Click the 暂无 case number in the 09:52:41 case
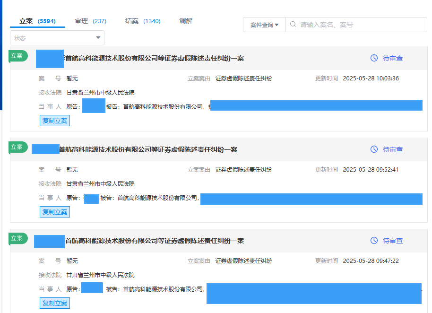The width and height of the screenshot is (432, 313). point(72,170)
